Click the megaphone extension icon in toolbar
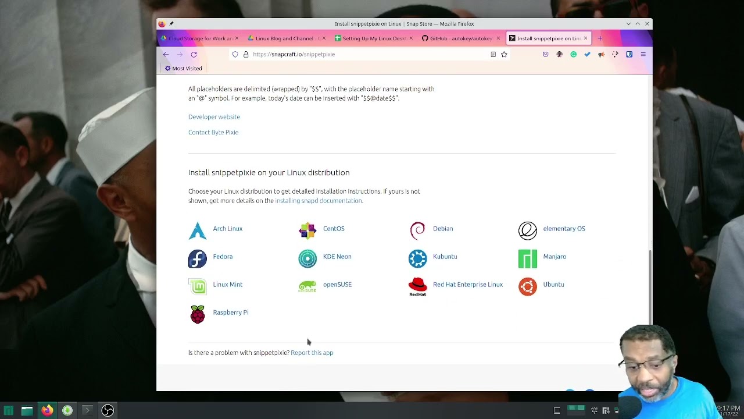744x419 pixels. coord(601,54)
